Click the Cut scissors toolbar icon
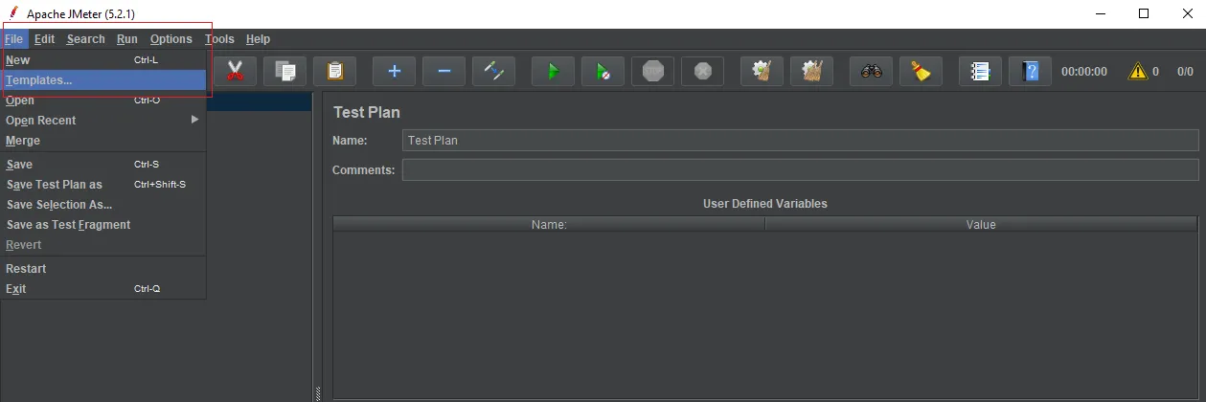Screen dimensions: 1206x402 (235, 71)
